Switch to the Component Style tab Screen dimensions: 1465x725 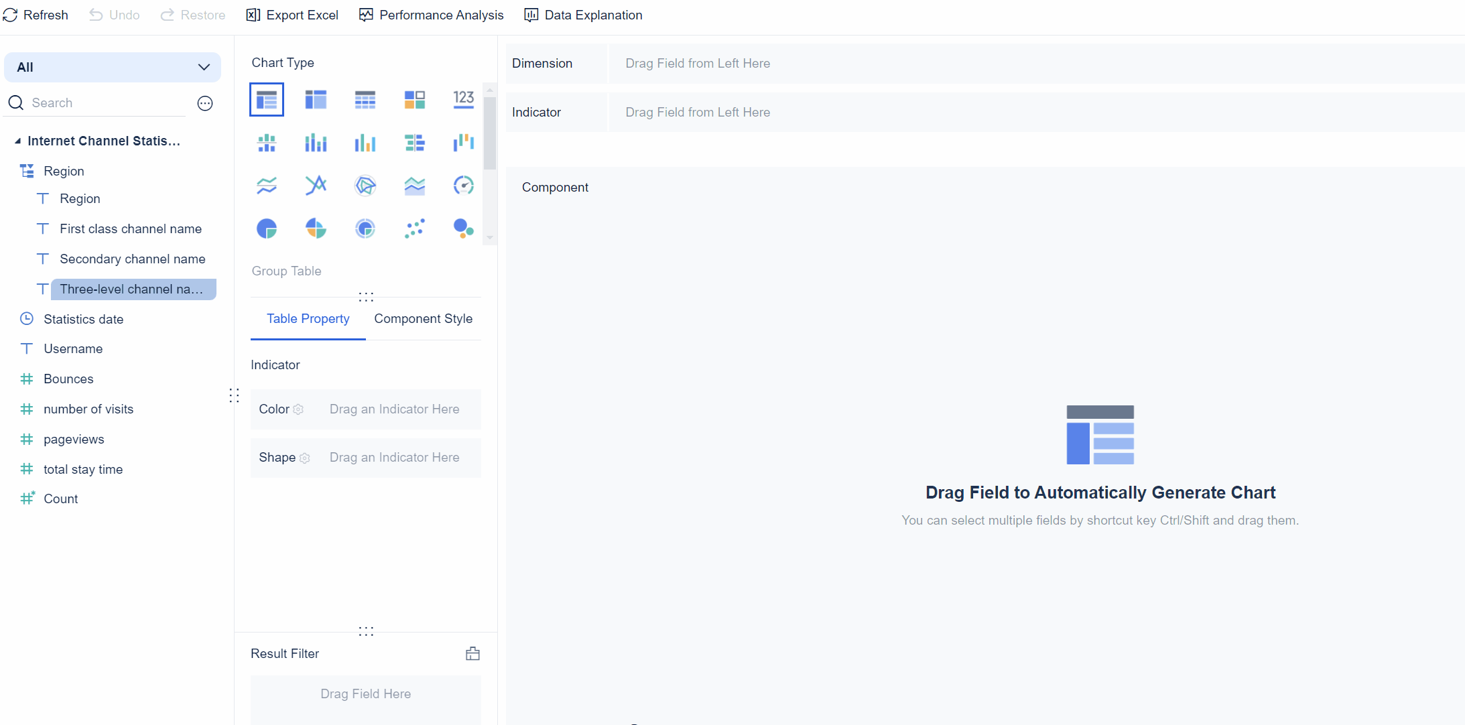click(x=423, y=319)
